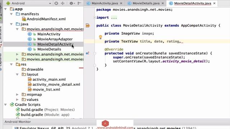This screenshot has height=129, width=230.
Task: Expand the third movies.anandsingh.net.movies package
Action: 17,59
